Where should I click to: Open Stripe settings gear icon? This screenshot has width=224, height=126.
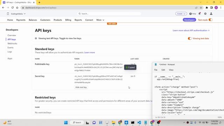click(x=205, y=14)
